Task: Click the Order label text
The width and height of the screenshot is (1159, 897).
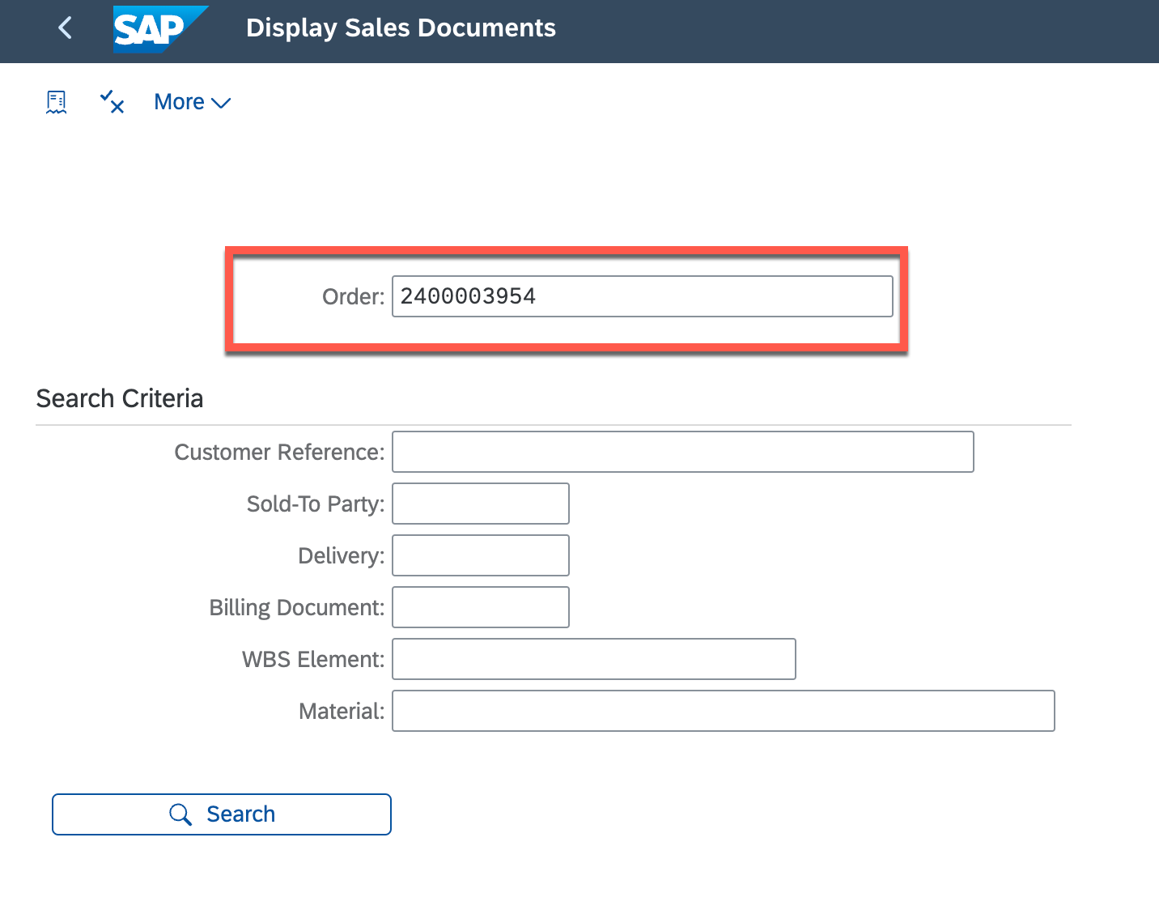Action: click(353, 297)
